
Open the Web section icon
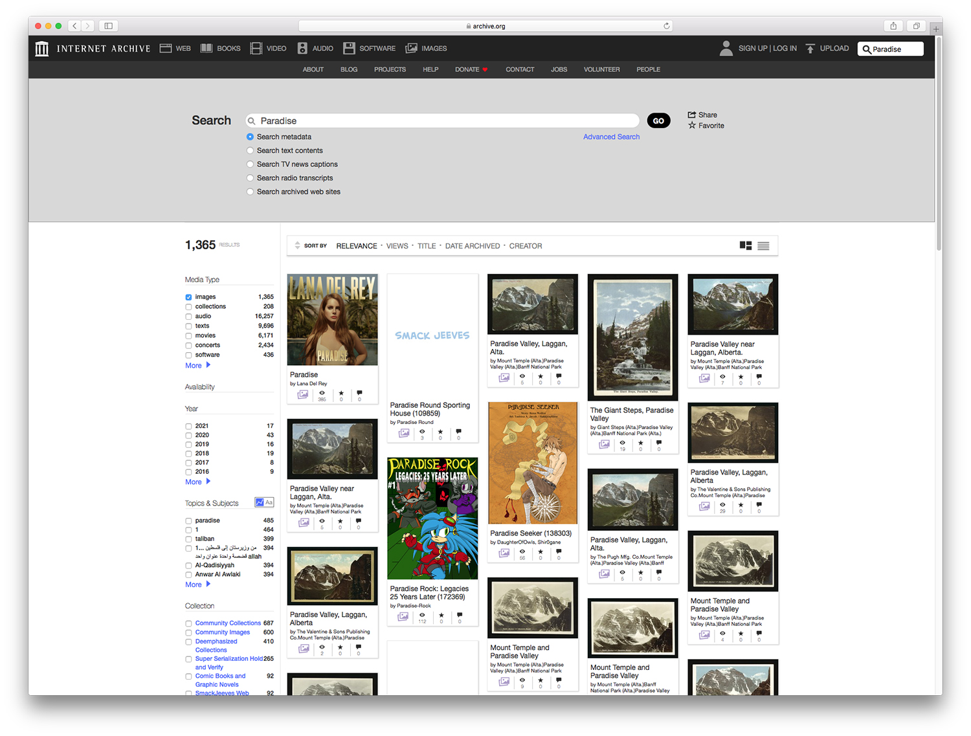click(x=166, y=49)
